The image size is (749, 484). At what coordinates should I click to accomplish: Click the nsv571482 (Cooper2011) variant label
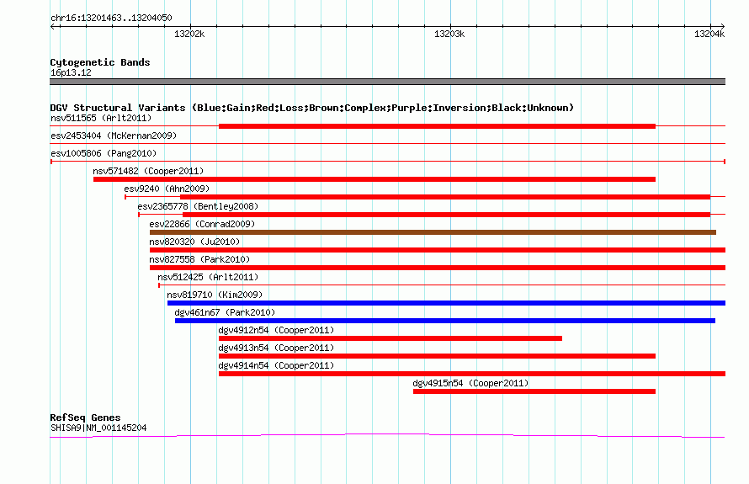click(148, 171)
